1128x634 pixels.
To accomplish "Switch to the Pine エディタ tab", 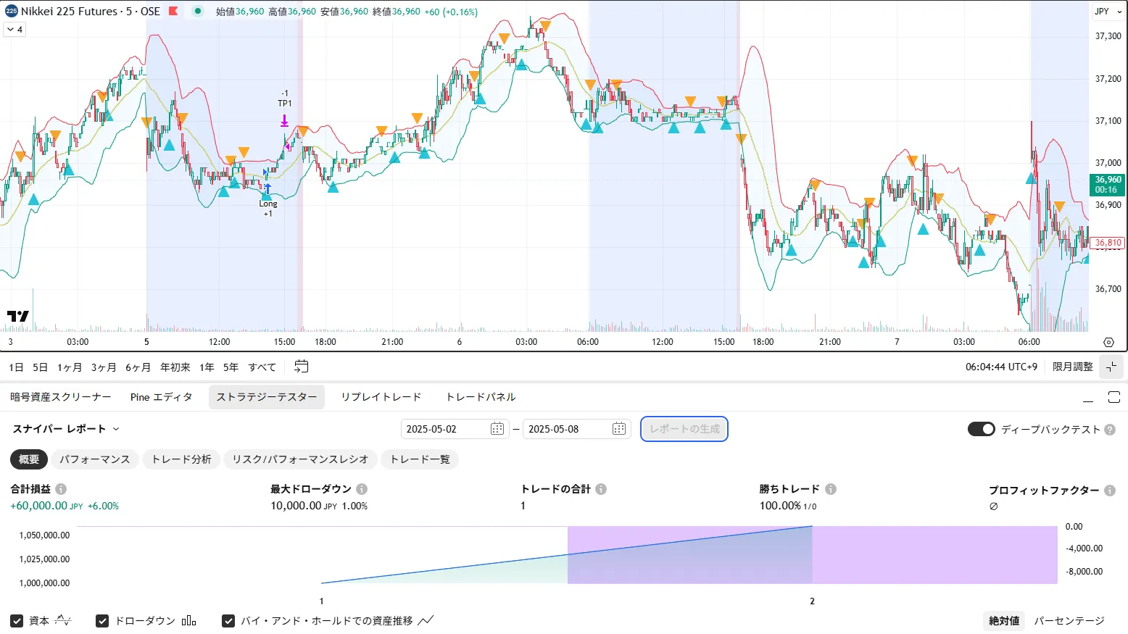I will [161, 397].
